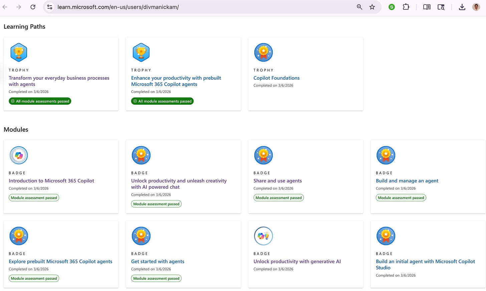The width and height of the screenshot is (486, 291).
Task: Open the browser profile avatar
Action: 476,7
